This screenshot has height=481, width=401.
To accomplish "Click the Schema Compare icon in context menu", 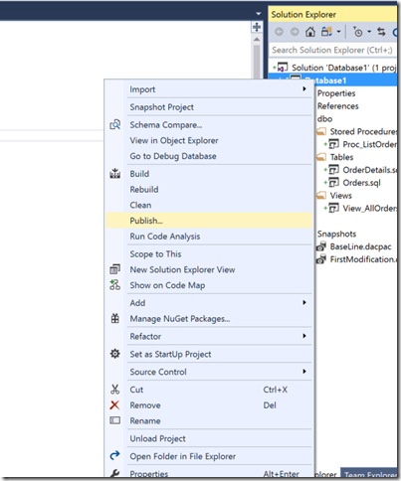I will (115, 125).
